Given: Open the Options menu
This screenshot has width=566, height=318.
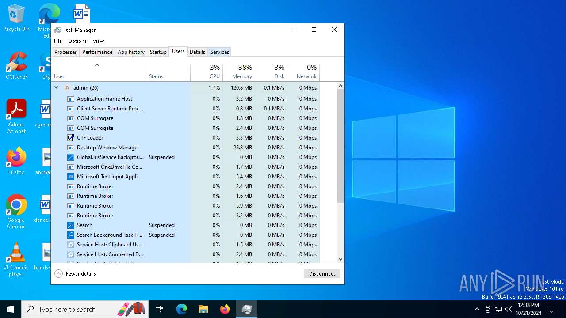Looking at the screenshot, I should coord(77,41).
